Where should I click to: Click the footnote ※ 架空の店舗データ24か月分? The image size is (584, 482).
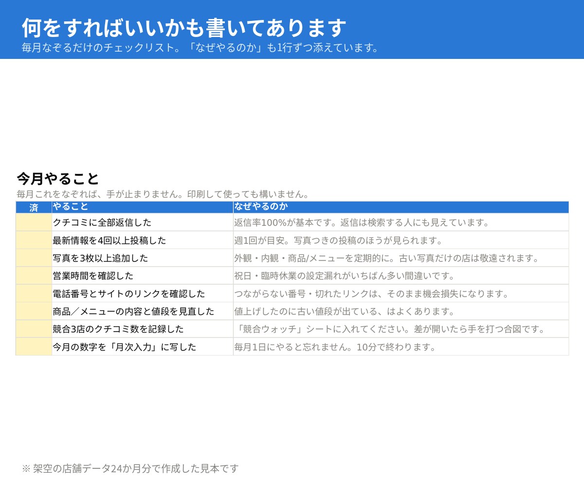tap(130, 468)
